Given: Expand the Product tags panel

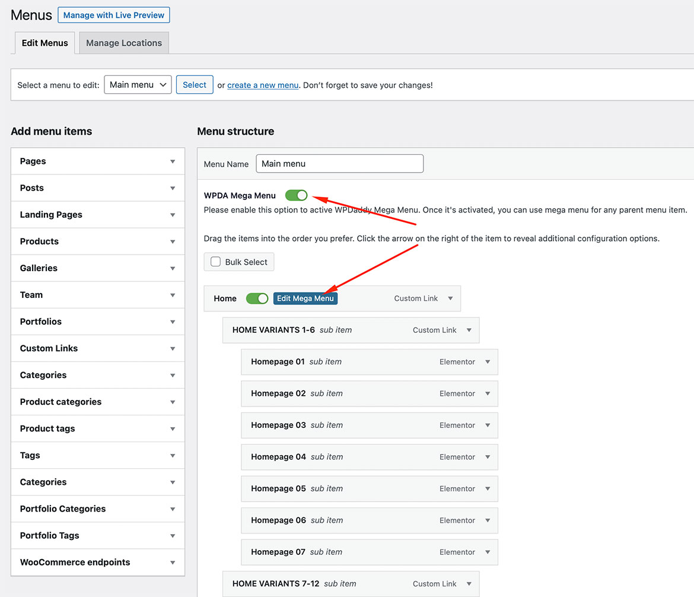Looking at the screenshot, I should tap(98, 428).
